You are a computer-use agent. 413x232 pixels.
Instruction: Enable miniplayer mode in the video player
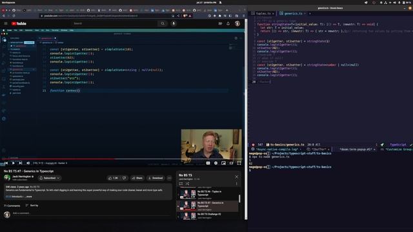(223, 163)
